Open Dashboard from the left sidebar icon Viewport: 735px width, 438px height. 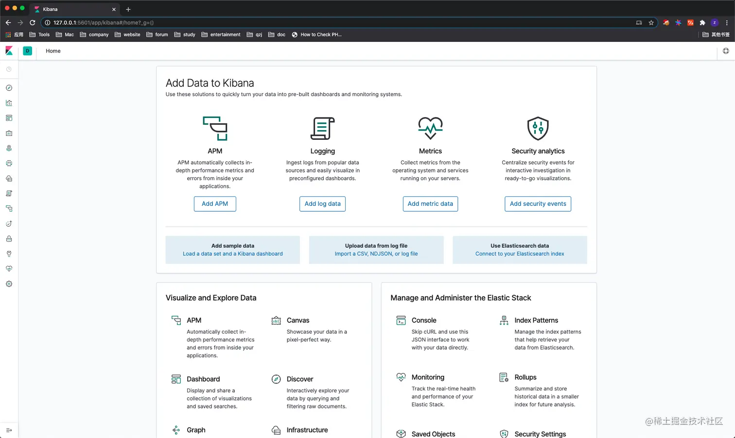[9, 118]
